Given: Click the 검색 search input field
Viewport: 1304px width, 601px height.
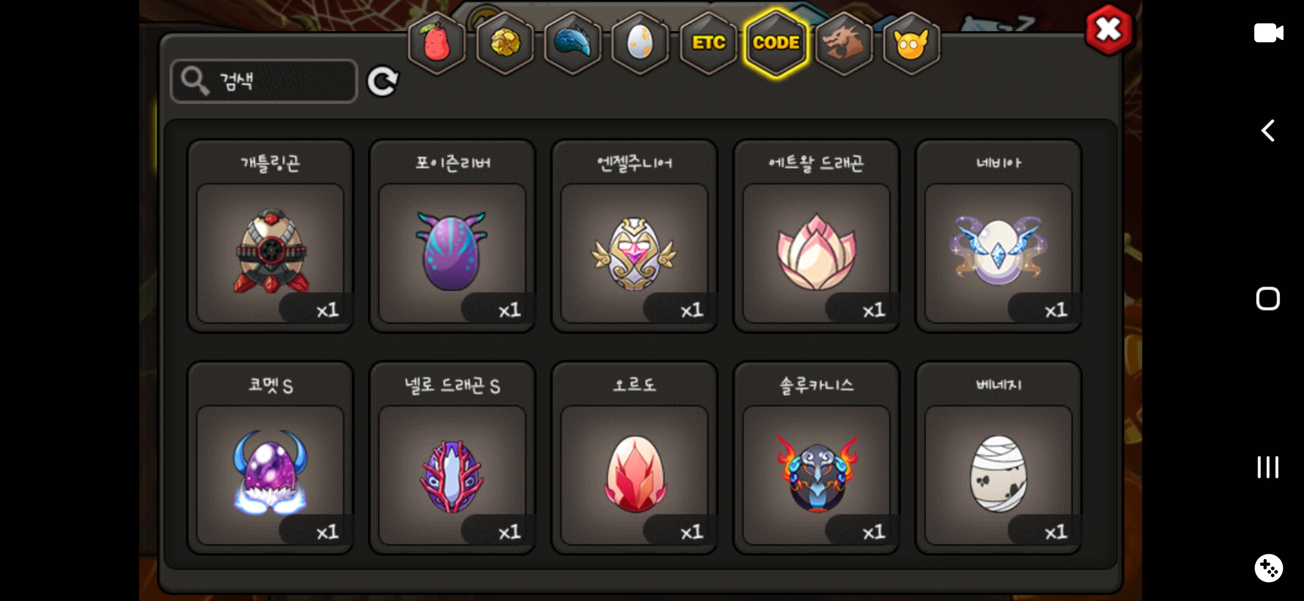Looking at the screenshot, I should pyautogui.click(x=264, y=81).
